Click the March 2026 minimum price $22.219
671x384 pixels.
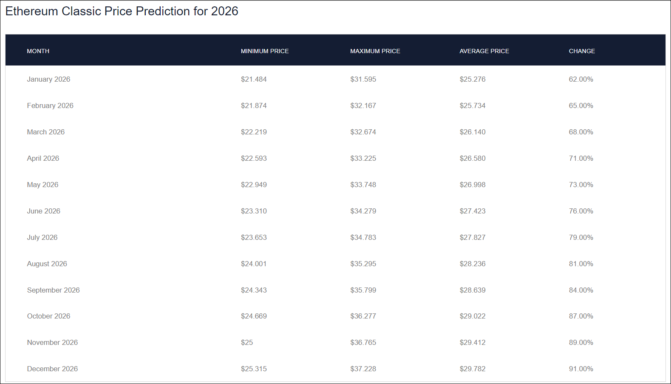pos(254,132)
